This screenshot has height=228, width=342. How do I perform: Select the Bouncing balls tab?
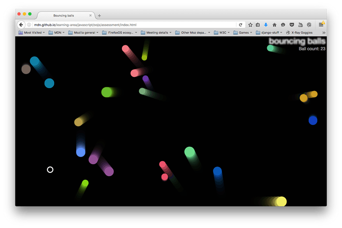63,15
